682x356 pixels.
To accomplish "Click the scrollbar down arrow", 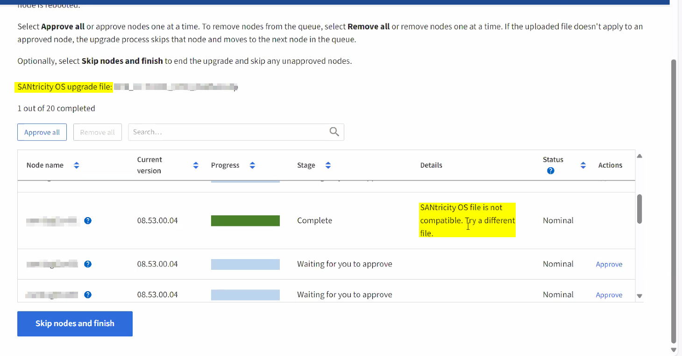I will [639, 295].
